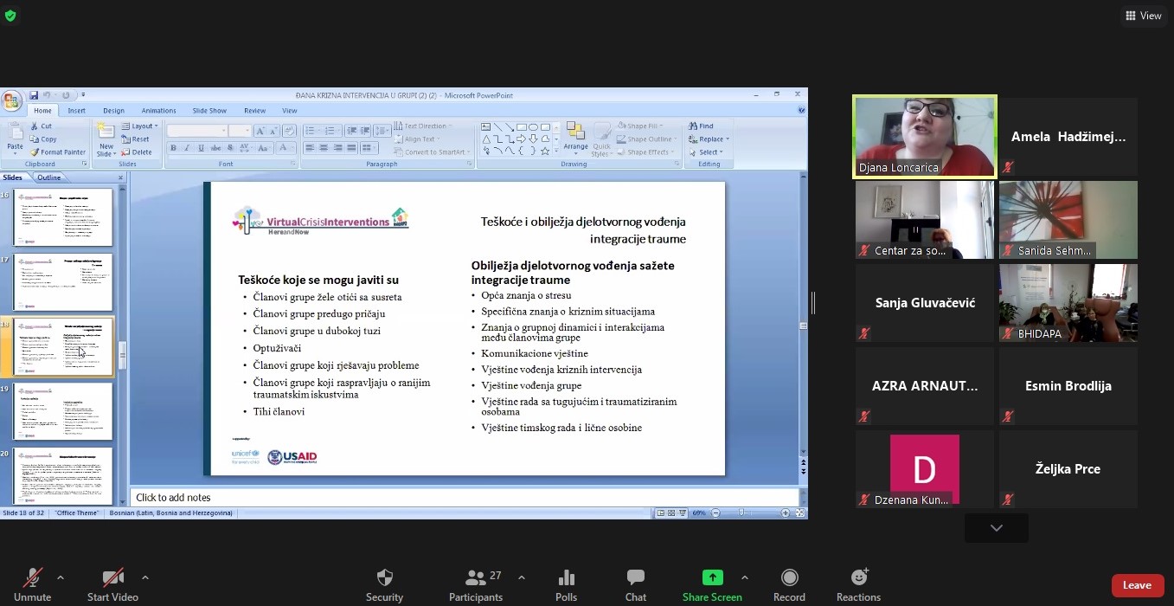The height and width of the screenshot is (606, 1174).
Task: Open the Security shield icon
Action: point(385,578)
